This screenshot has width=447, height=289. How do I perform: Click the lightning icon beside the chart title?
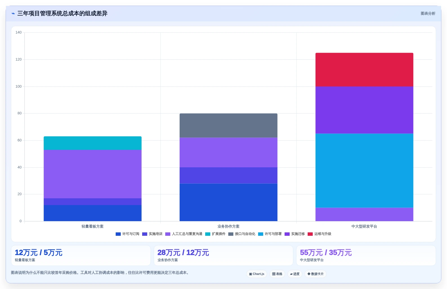coord(13,14)
